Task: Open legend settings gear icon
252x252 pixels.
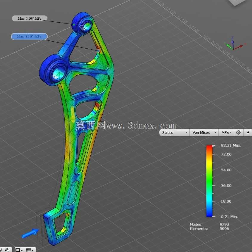Action: (x=238, y=132)
